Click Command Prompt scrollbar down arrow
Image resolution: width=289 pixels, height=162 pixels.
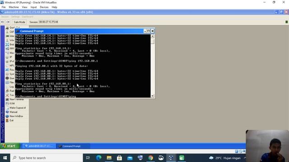(x=153, y=96)
